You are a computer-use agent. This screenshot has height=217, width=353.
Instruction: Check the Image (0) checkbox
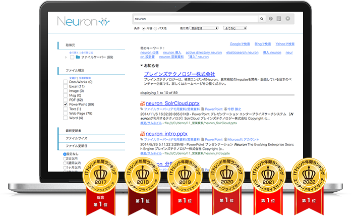click(x=65, y=91)
